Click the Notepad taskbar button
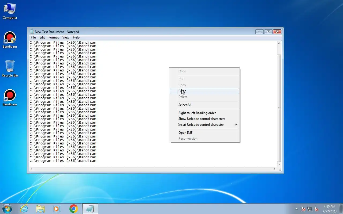The height and width of the screenshot is (214, 343). 90,209
